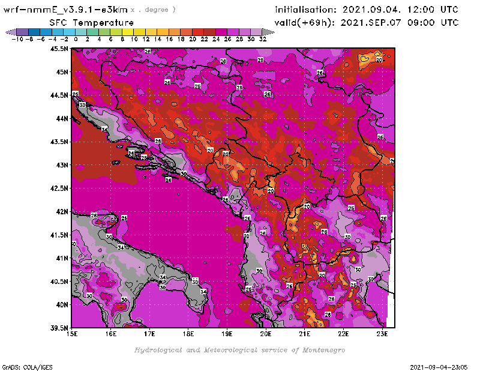Click the '21E' longitude label
This screenshot has width=480, height=371.
(305, 334)
